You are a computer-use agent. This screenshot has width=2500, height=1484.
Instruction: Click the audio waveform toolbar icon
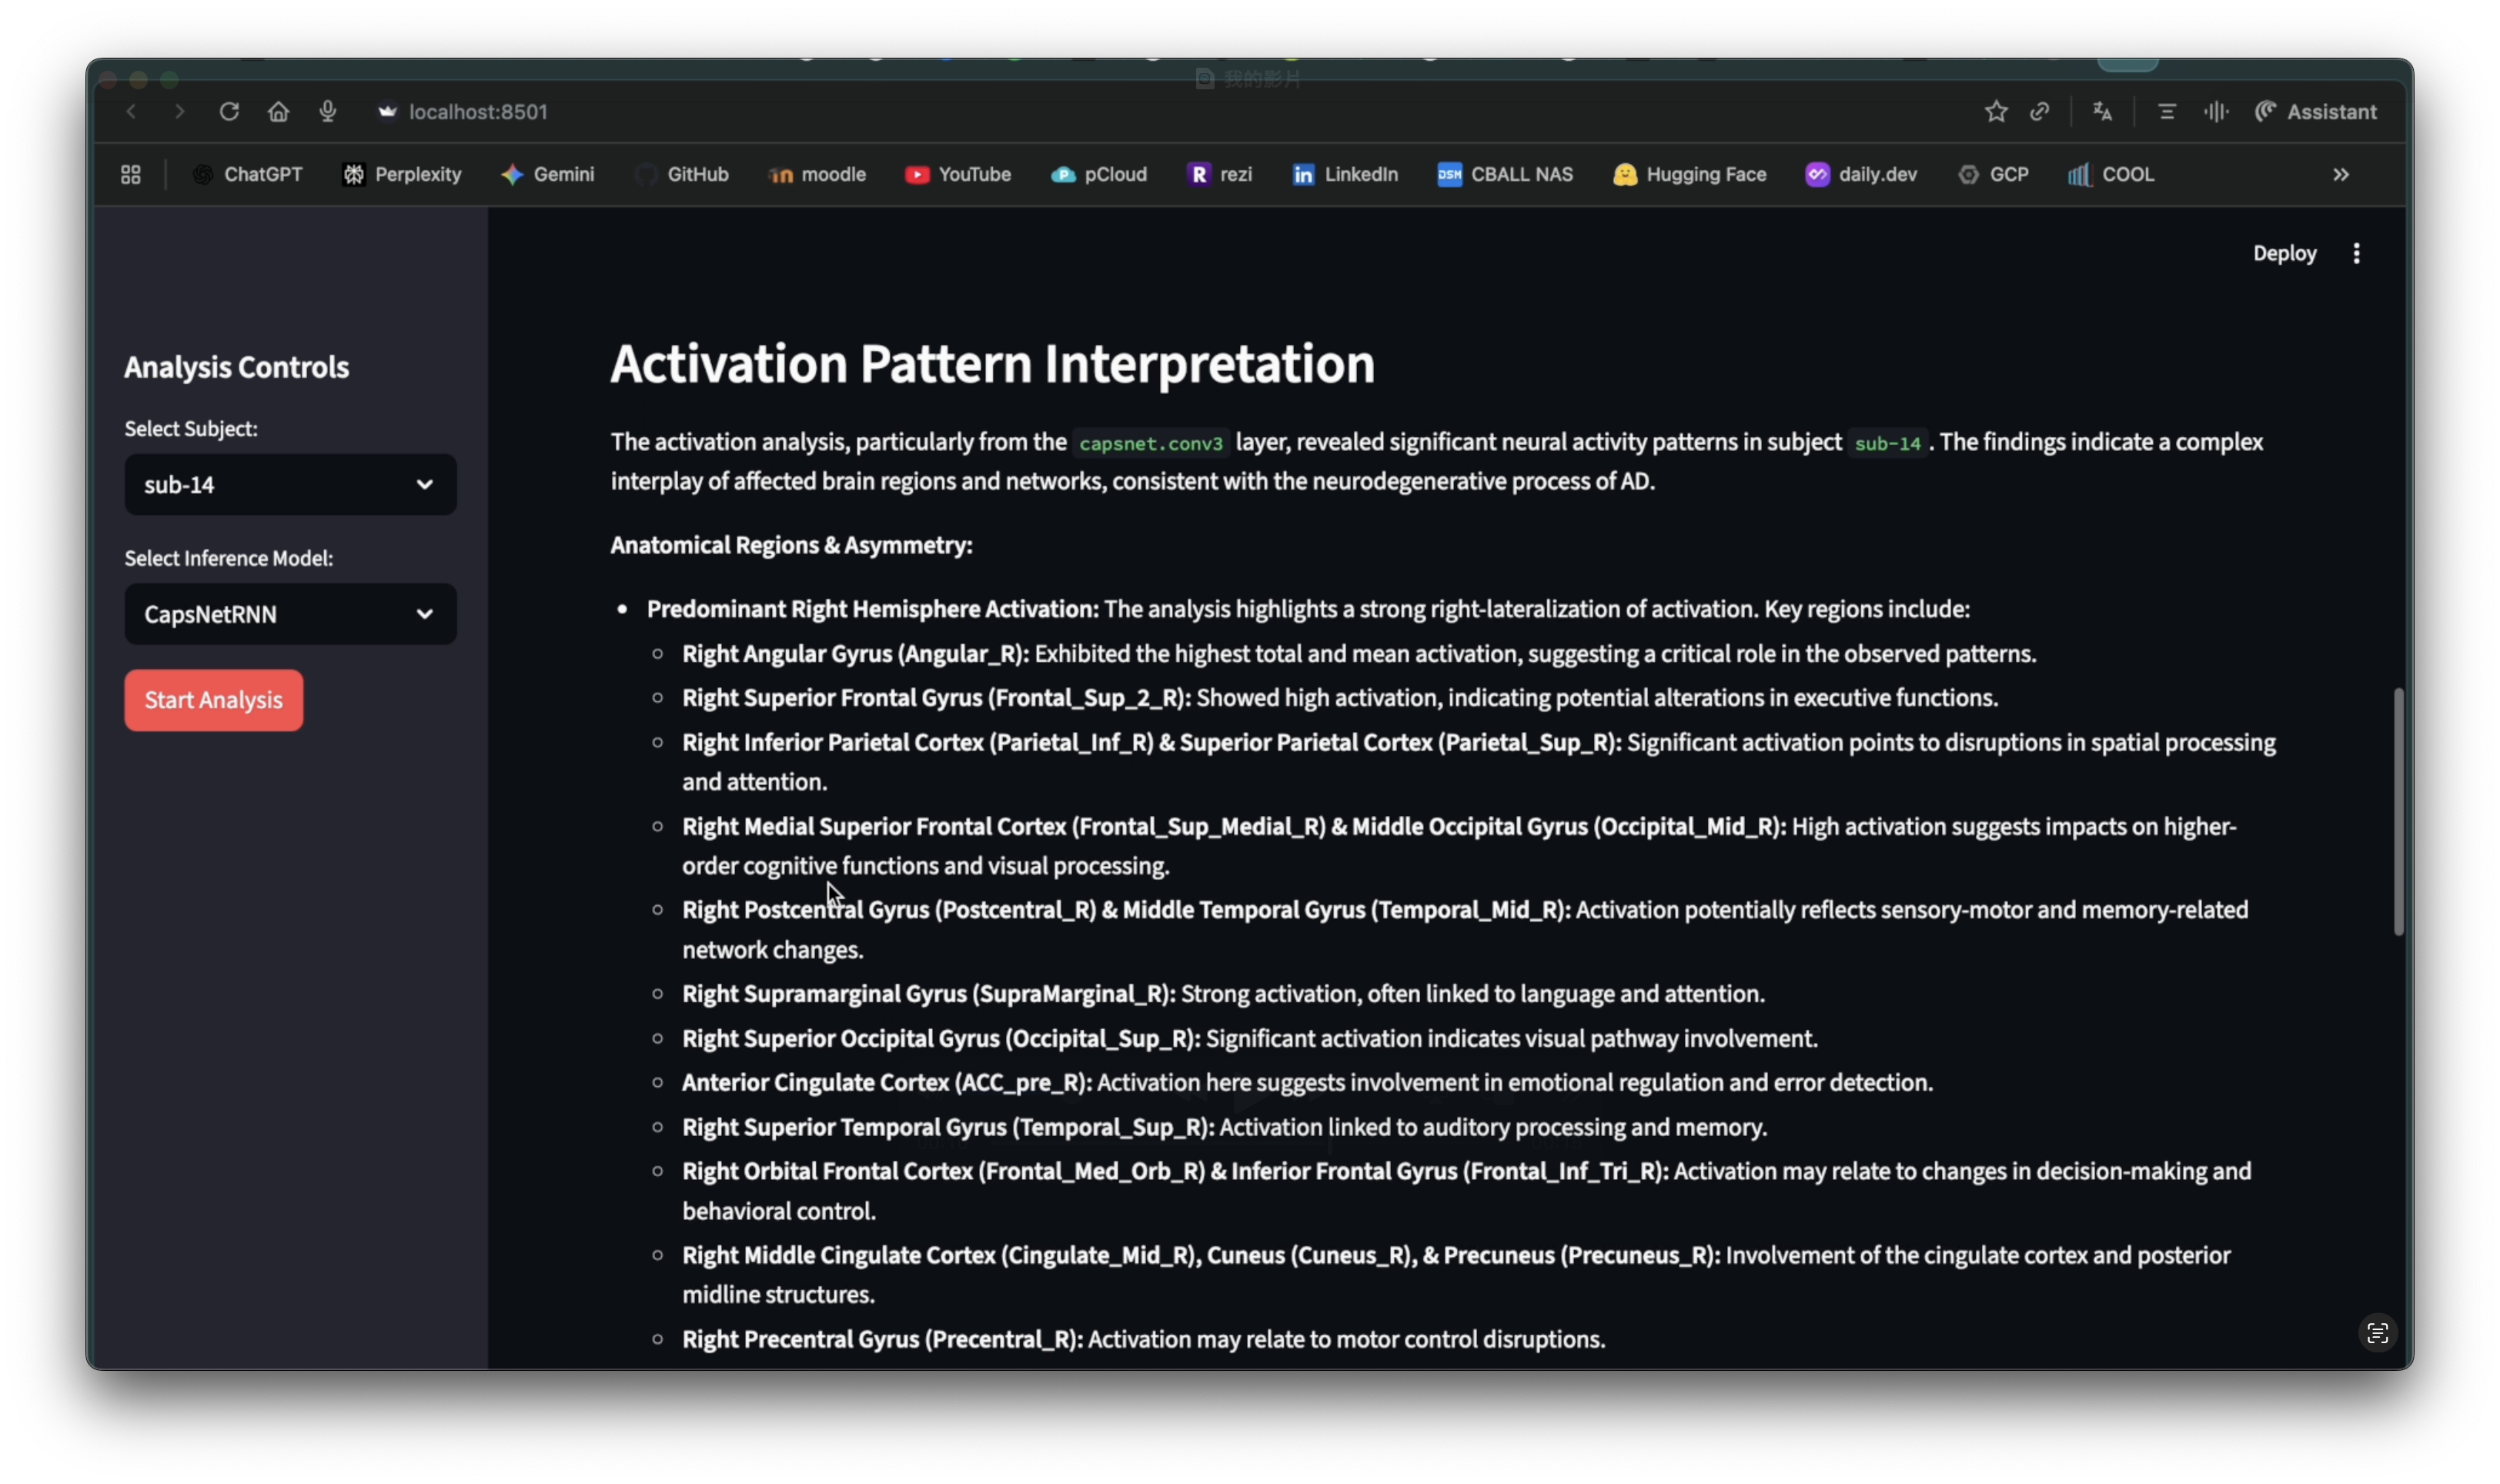coord(2216,112)
